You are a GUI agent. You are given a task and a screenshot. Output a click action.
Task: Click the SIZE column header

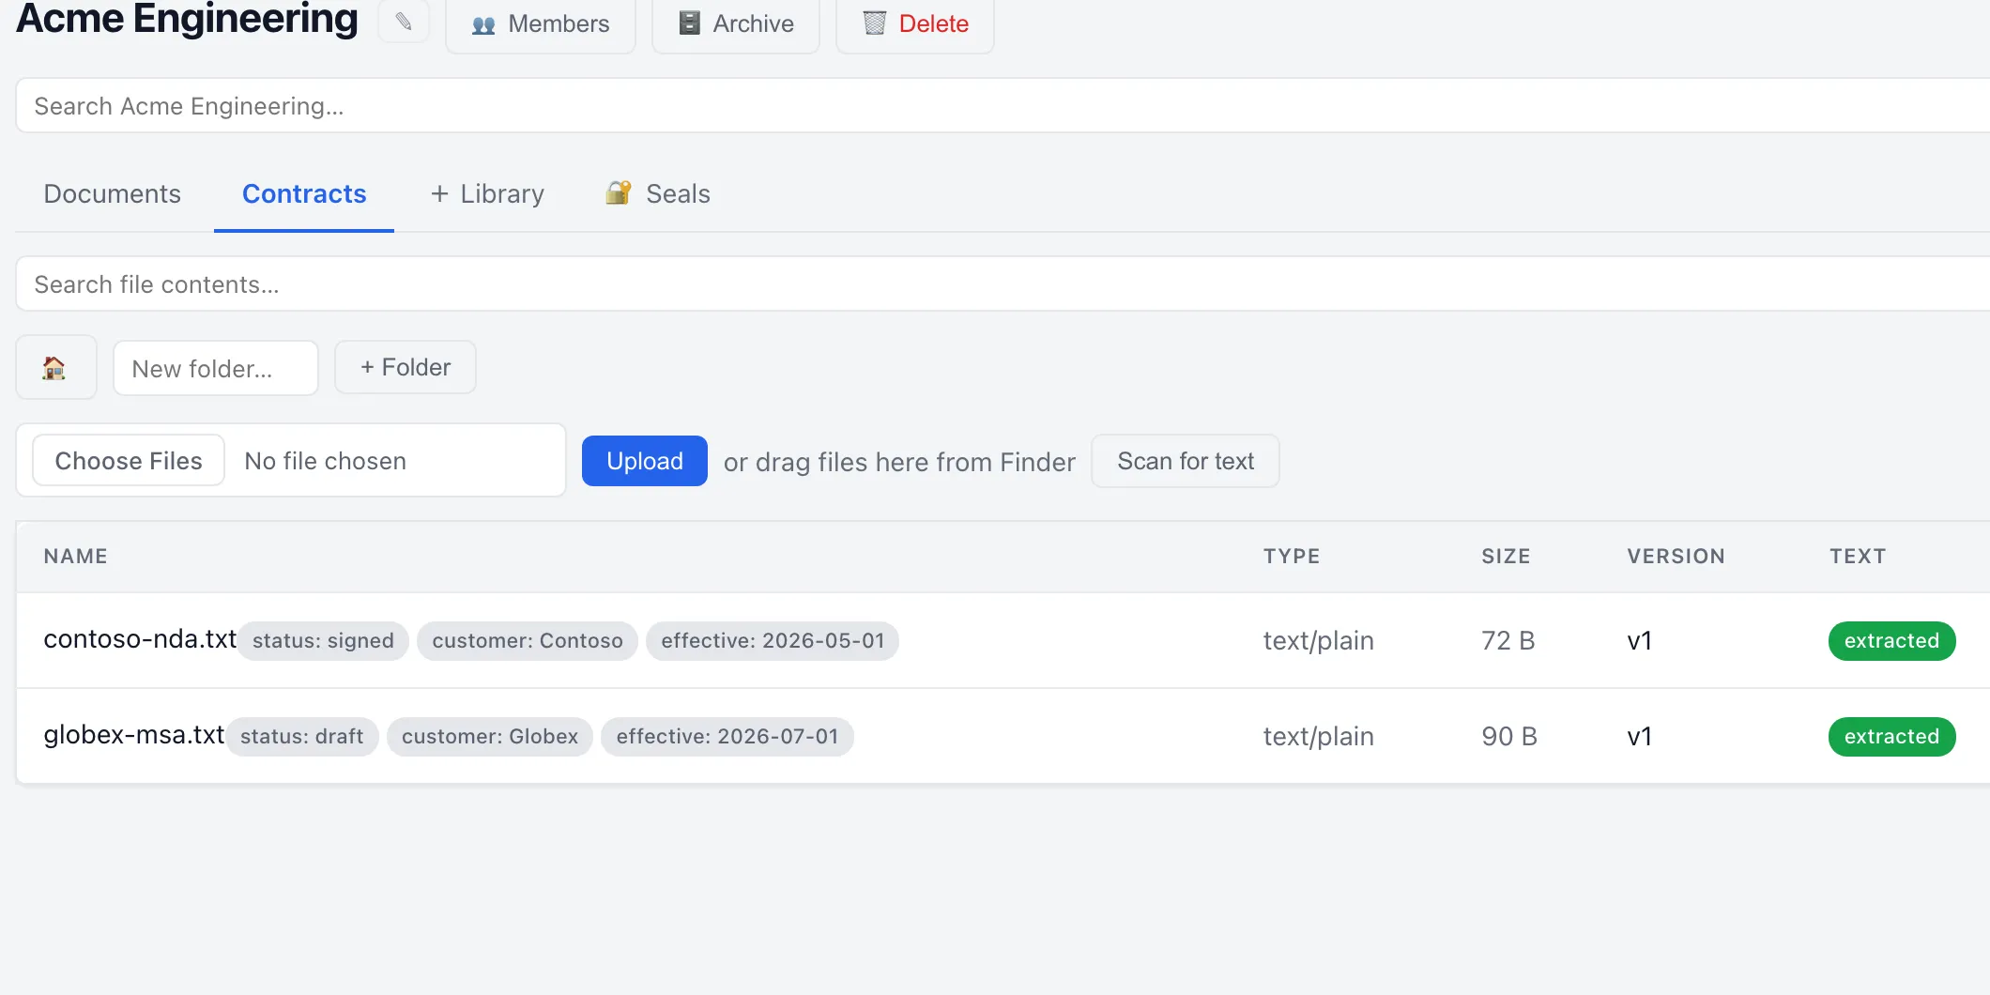pos(1507,557)
